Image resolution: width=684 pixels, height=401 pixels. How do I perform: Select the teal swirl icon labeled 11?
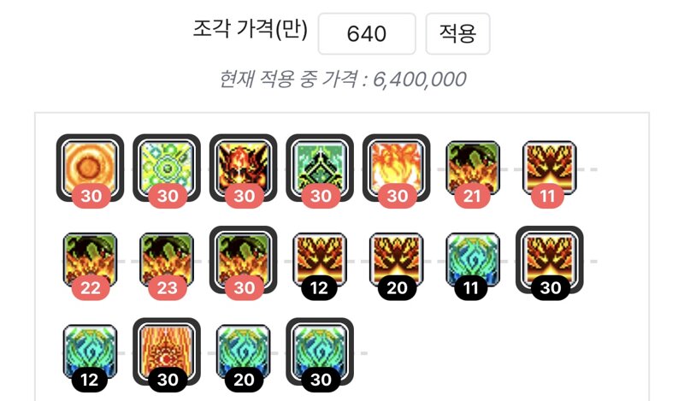473,260
